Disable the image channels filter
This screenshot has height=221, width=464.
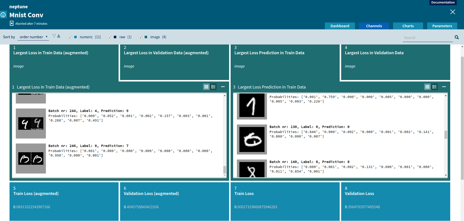(141, 37)
